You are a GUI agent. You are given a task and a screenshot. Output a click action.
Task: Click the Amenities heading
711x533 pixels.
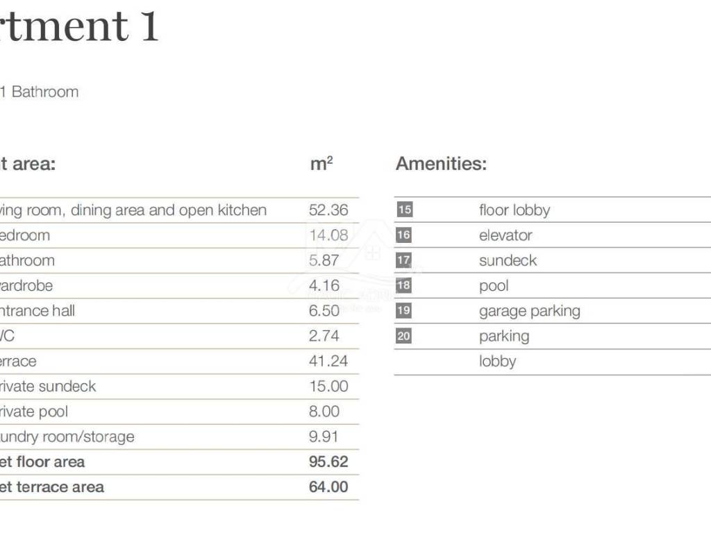(441, 164)
